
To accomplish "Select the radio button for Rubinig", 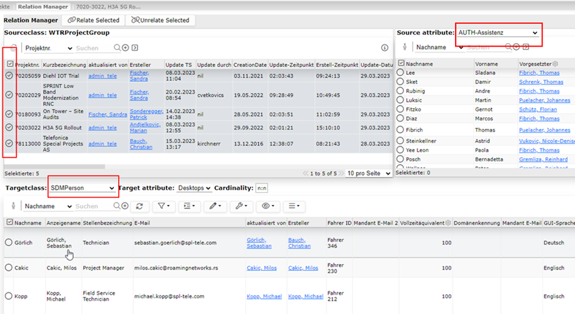I will pos(400,91).
